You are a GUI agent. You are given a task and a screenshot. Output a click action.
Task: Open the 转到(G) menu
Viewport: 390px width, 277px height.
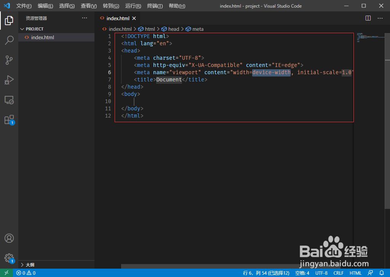click(111, 6)
